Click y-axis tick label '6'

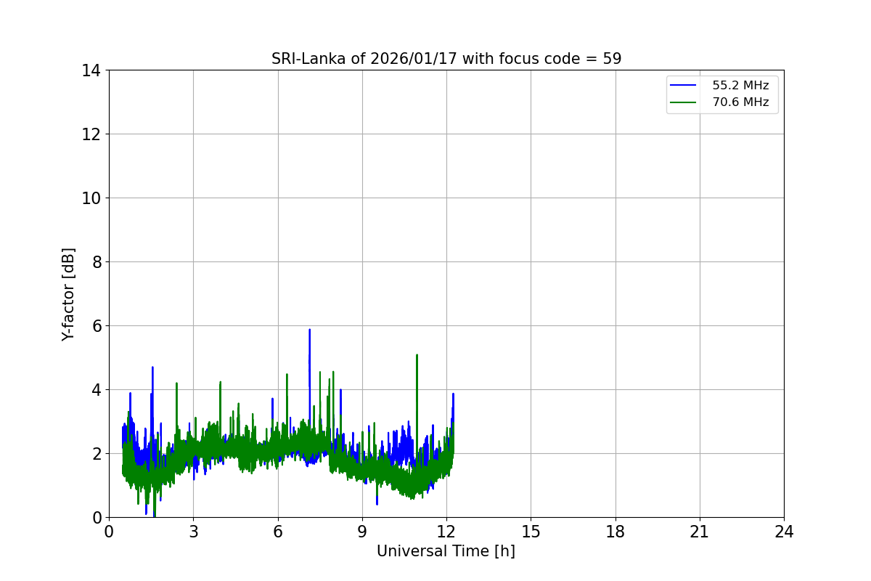96,326
